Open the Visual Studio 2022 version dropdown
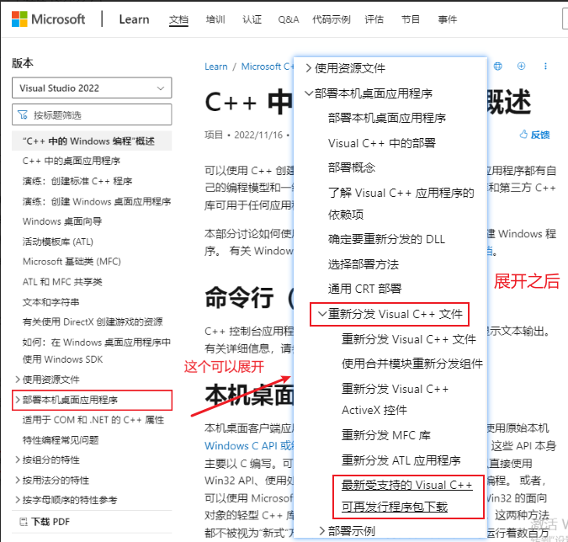This screenshot has height=542, width=568. 92,88
